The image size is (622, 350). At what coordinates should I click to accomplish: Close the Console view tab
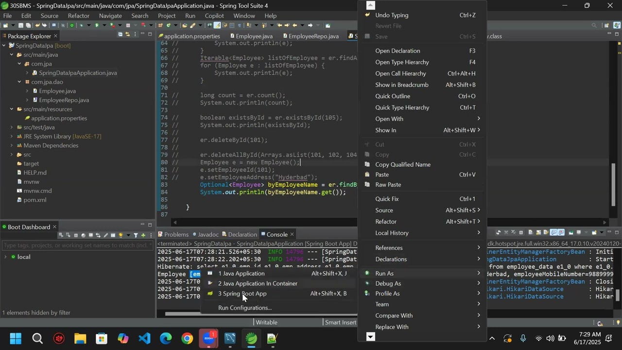(292, 234)
